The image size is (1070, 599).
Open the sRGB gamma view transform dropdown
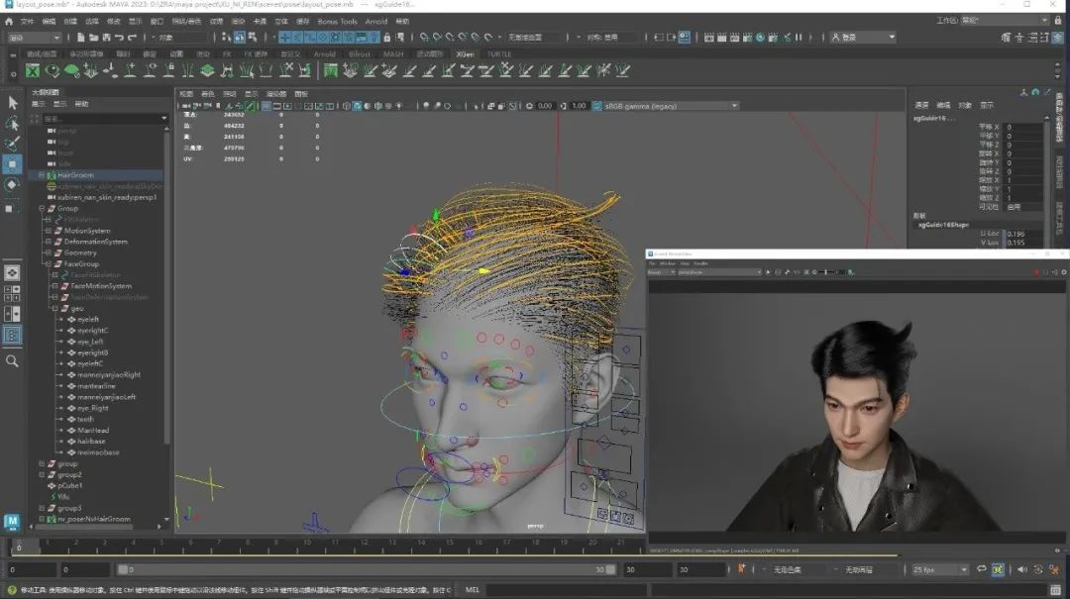pyautogui.click(x=671, y=106)
